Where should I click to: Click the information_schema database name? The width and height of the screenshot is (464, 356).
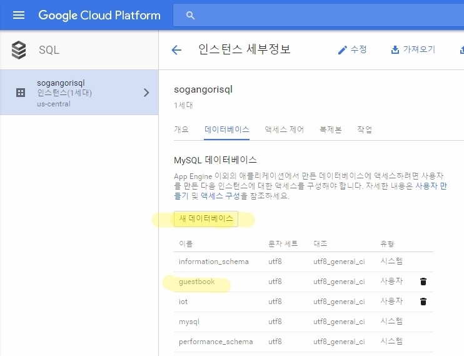coord(214,262)
